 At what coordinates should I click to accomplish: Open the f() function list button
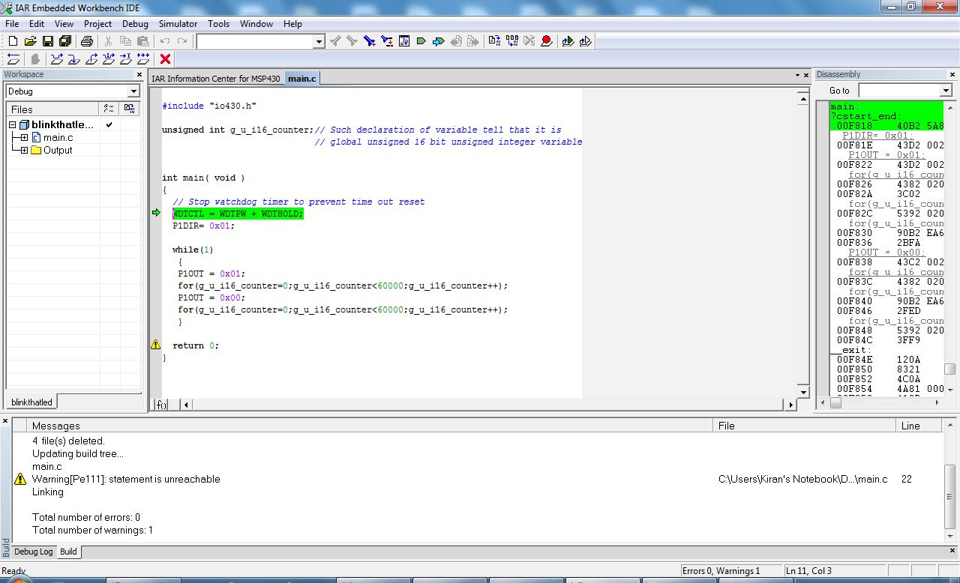click(160, 405)
